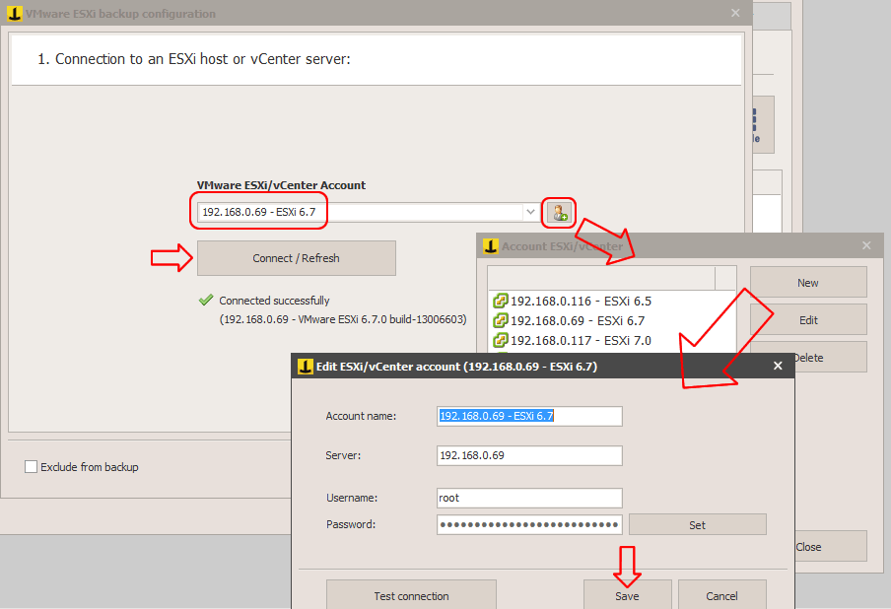Click the Iperius icon in Account window title
This screenshot has width=891, height=609.
(491, 246)
